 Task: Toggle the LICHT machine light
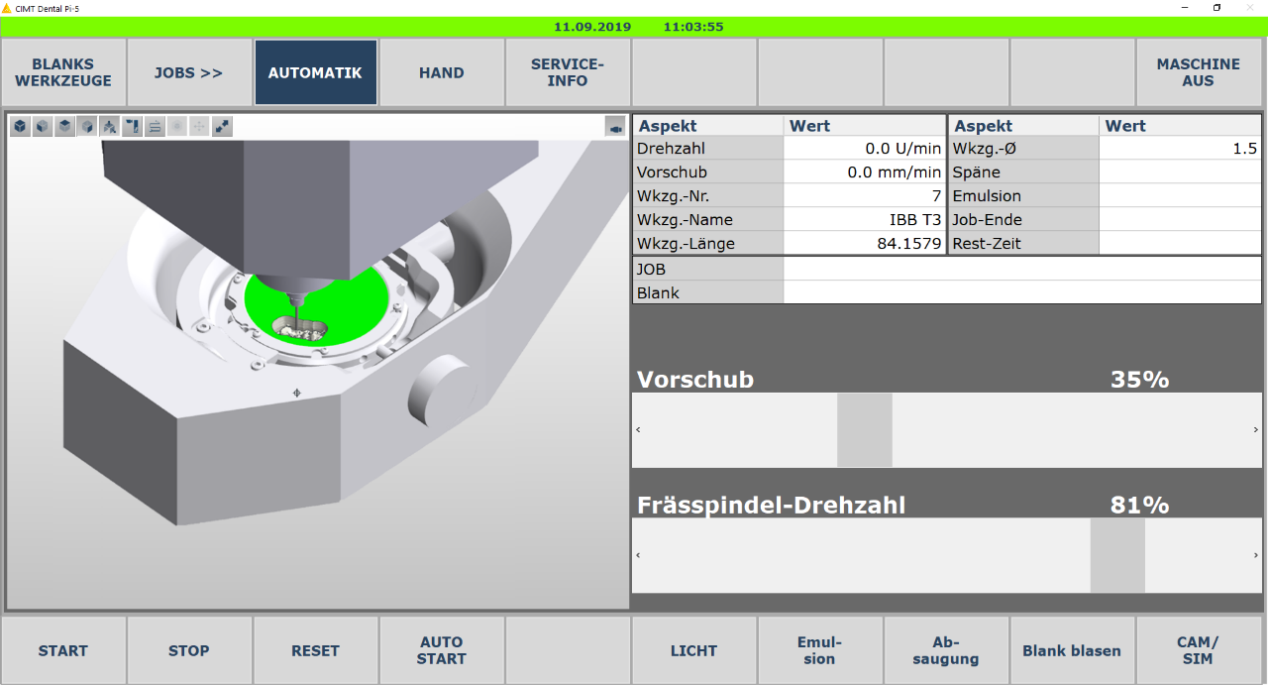(x=693, y=651)
